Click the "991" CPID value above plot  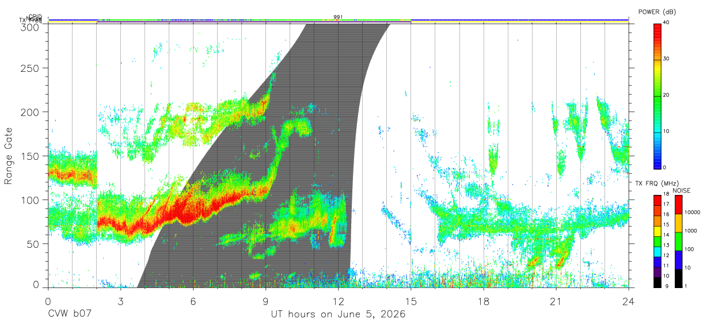click(338, 17)
